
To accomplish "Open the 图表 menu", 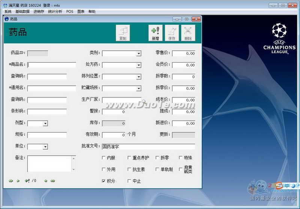I will [81, 12].
